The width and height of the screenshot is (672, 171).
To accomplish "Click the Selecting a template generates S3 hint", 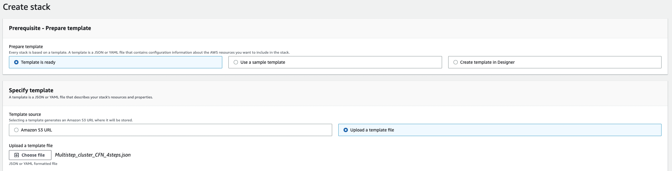I will click(71, 120).
